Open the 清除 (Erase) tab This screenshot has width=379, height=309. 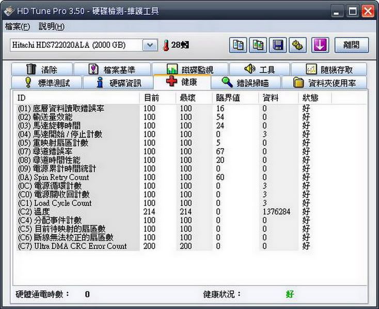click(x=42, y=70)
